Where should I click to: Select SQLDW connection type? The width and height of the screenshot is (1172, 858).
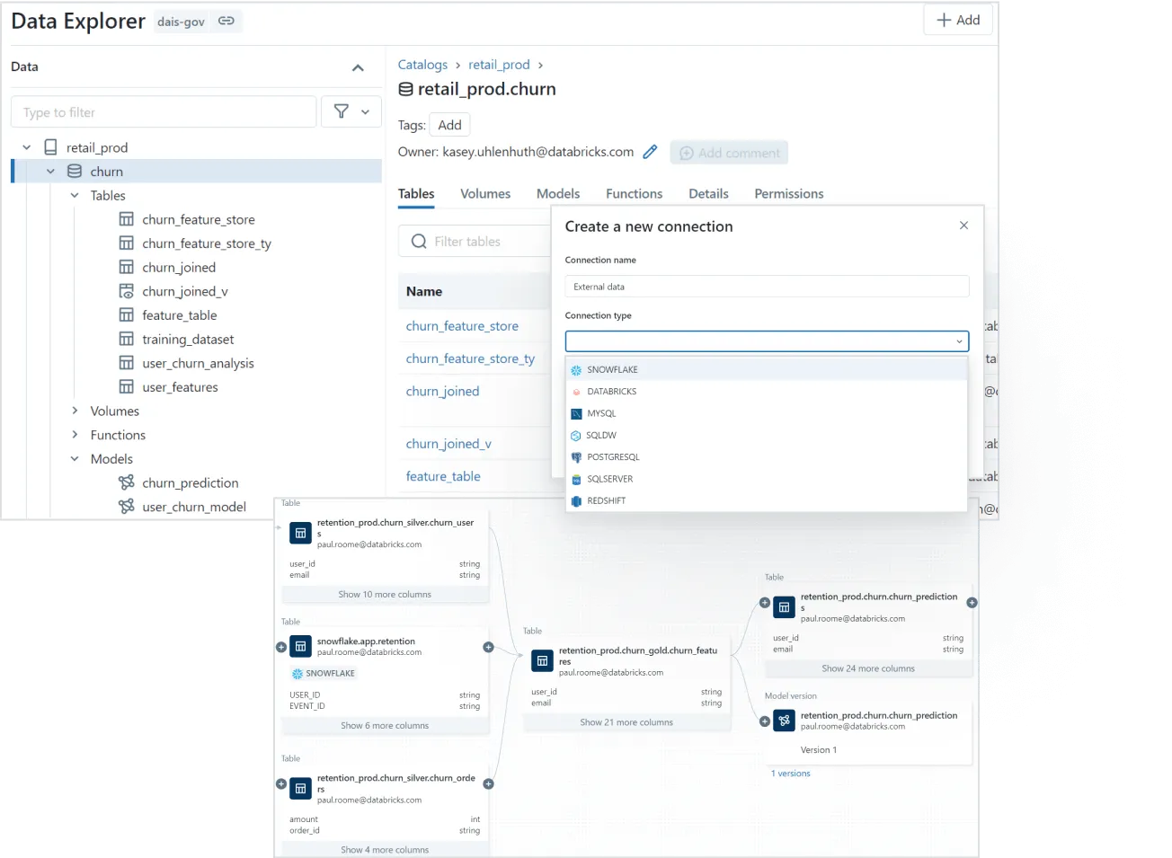767,435
